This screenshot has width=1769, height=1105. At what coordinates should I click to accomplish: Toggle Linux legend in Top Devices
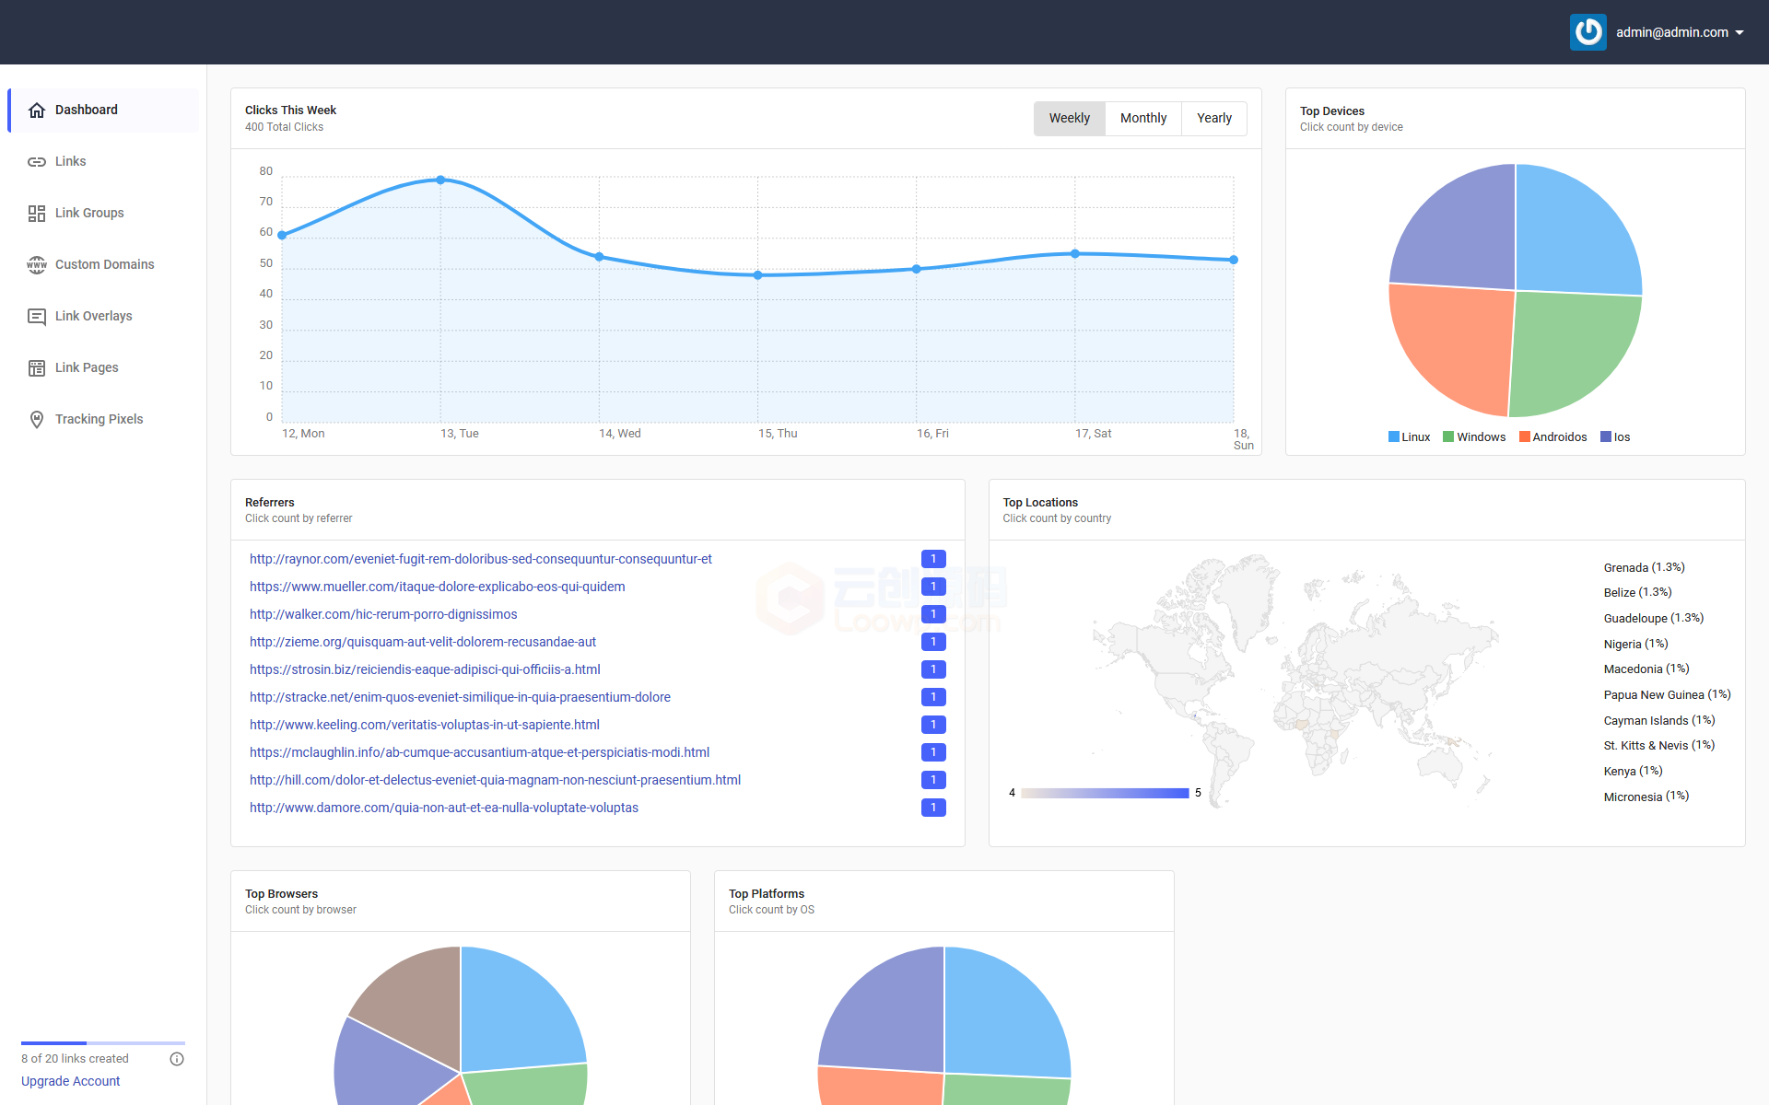tap(1410, 437)
